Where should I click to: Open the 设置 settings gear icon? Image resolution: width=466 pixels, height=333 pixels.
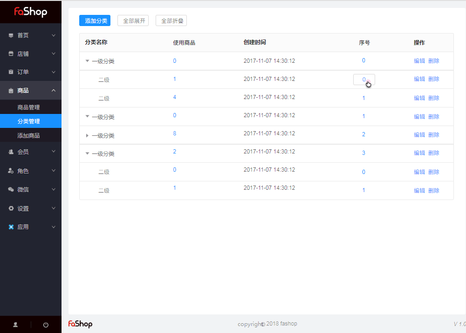pyautogui.click(x=10, y=208)
